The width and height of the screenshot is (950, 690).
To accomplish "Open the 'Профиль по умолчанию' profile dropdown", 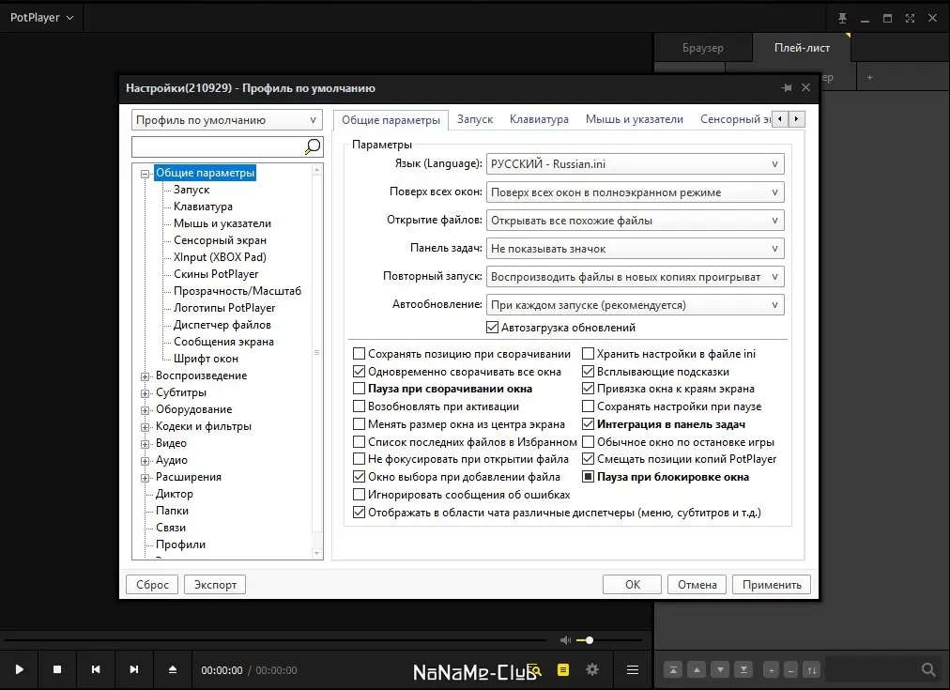I will point(227,120).
